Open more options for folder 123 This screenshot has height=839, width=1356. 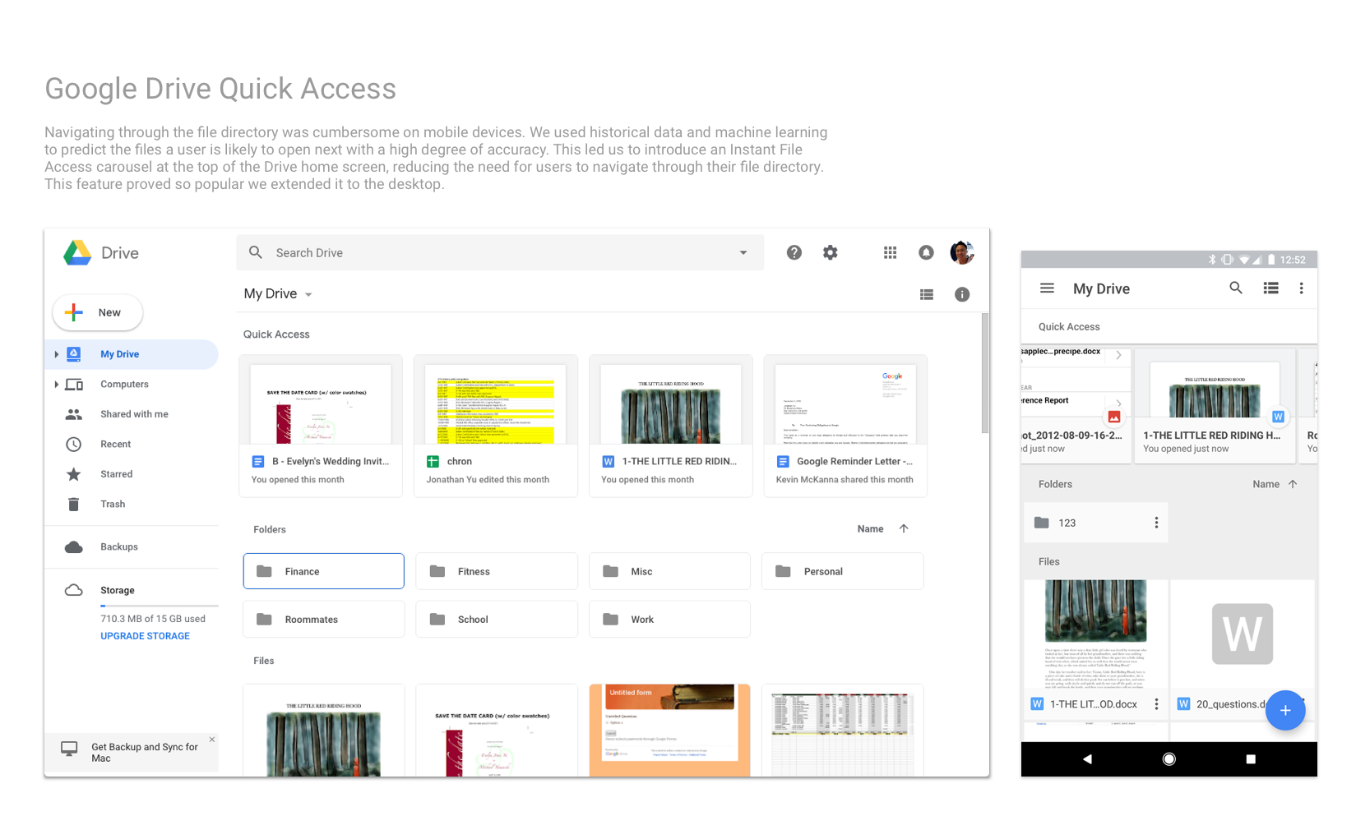click(1156, 523)
